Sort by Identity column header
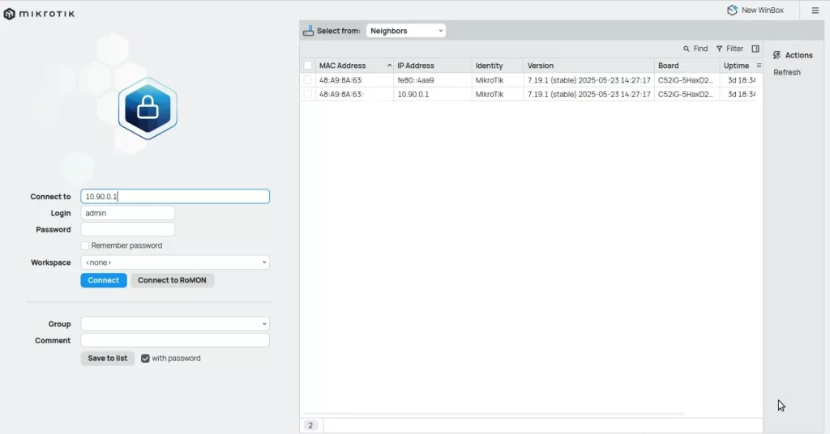830x434 pixels. point(497,66)
